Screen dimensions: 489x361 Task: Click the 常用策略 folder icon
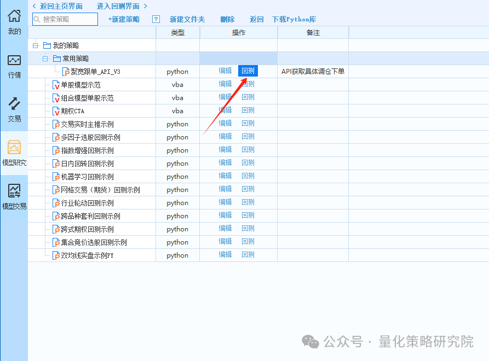pyautogui.click(x=57, y=59)
